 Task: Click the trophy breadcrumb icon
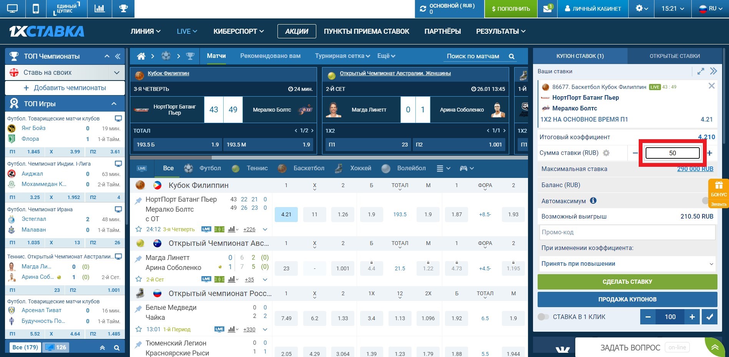[x=190, y=56]
